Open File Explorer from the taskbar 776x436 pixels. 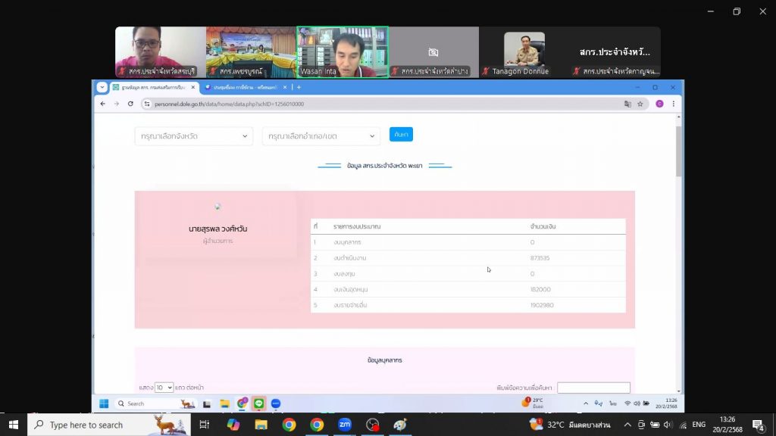click(261, 425)
